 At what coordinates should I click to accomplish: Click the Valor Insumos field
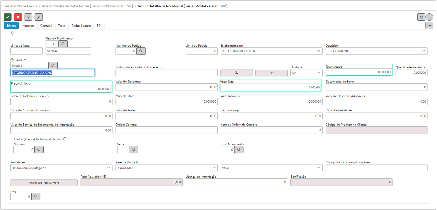coord(272,101)
